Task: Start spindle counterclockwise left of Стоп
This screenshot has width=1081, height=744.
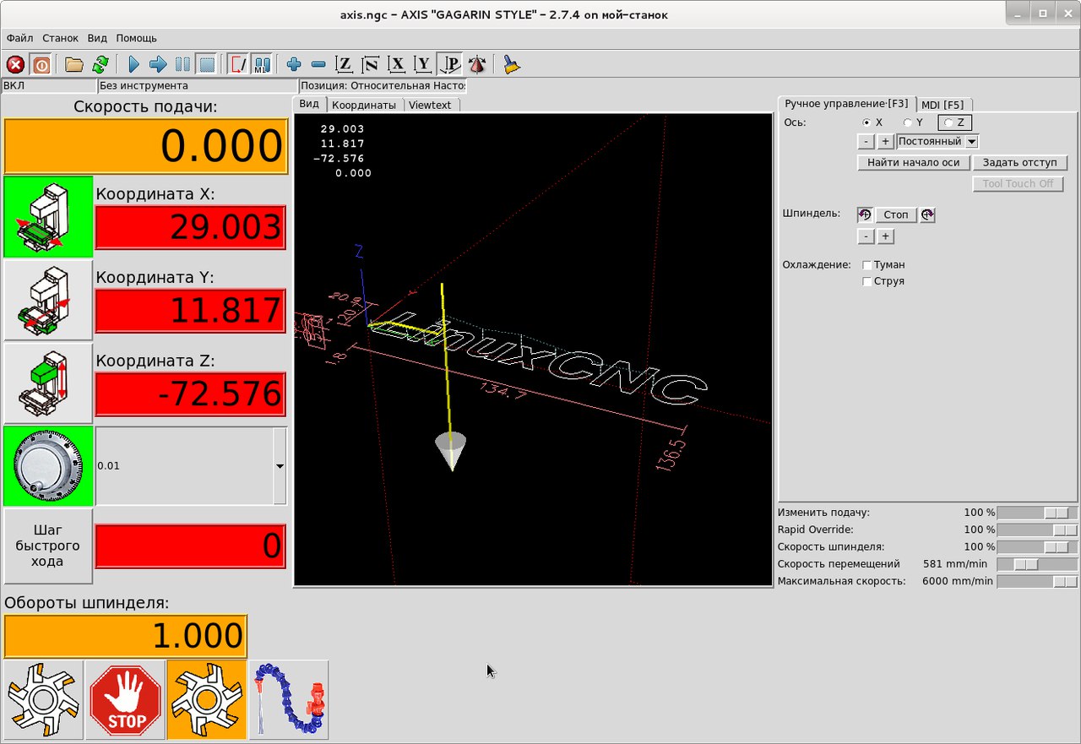Action: [865, 215]
